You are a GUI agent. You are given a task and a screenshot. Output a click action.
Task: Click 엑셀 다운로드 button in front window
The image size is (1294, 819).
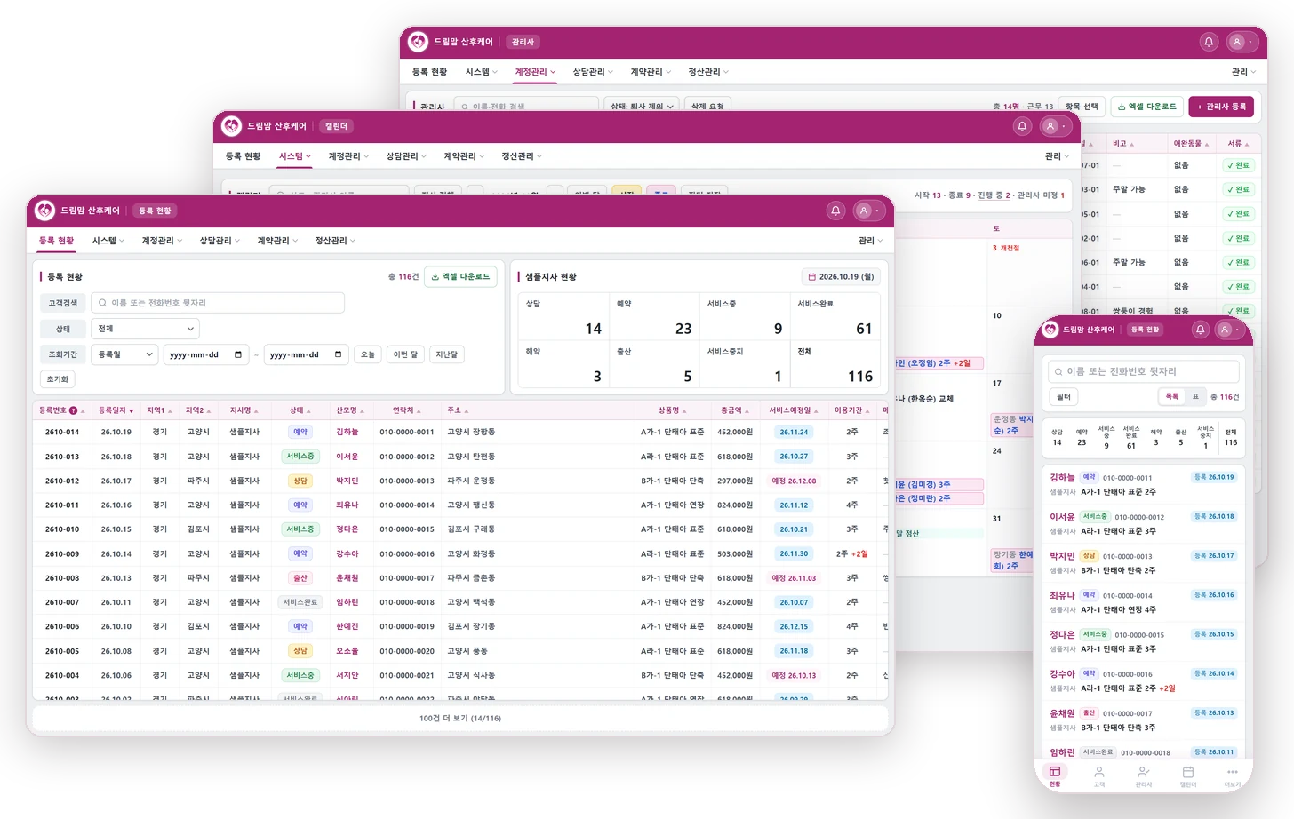pos(460,276)
